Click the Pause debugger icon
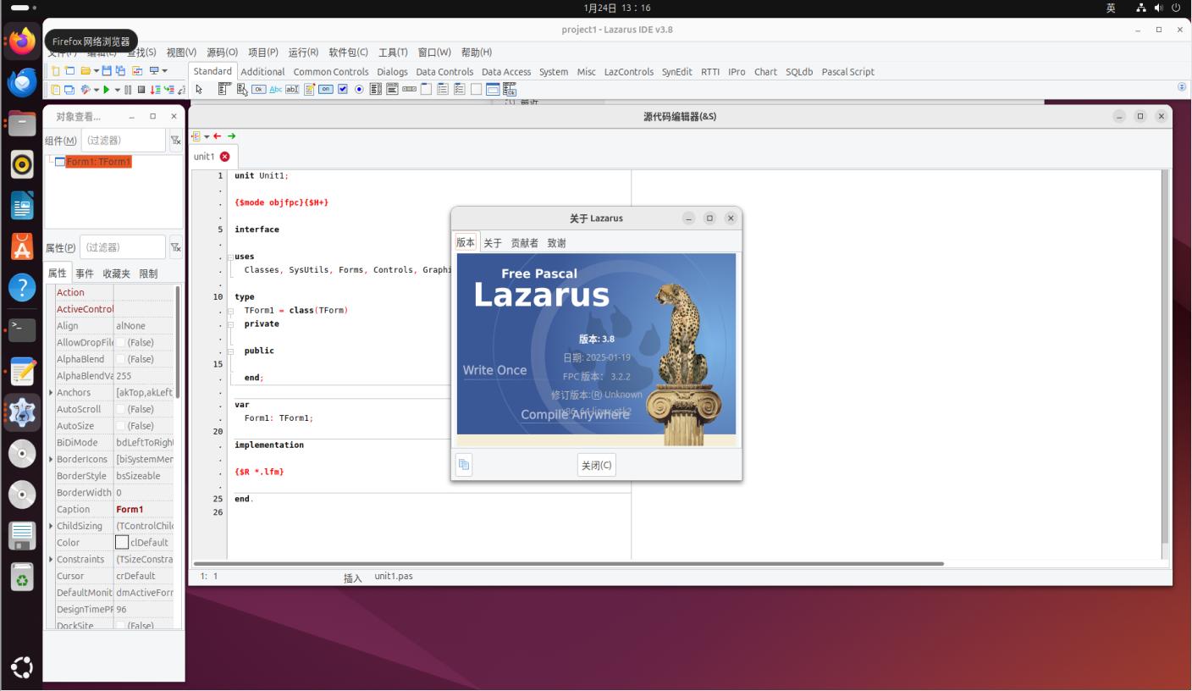 tap(128, 90)
